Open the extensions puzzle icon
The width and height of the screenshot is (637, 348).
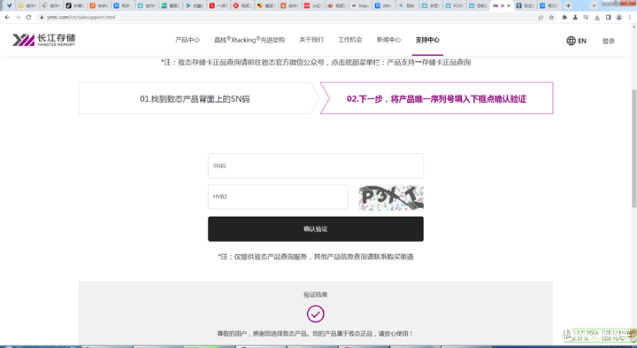coord(564,18)
